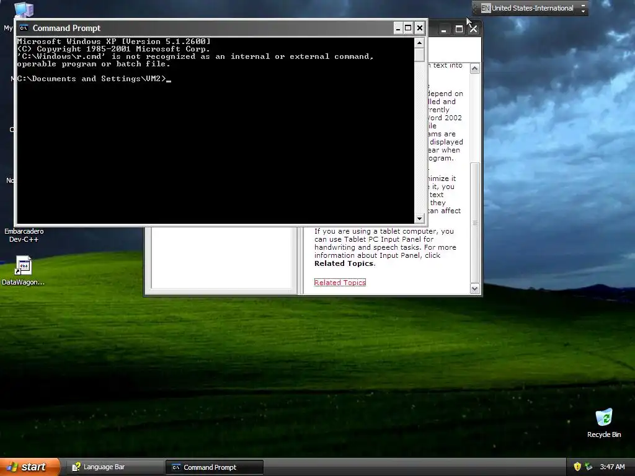The height and width of the screenshot is (476, 635).
Task: Click help window scrollbar down arrow
Action: 474,289
